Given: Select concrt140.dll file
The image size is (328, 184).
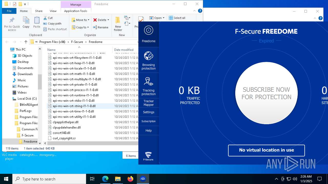Looking at the screenshot, I should 61,133.
